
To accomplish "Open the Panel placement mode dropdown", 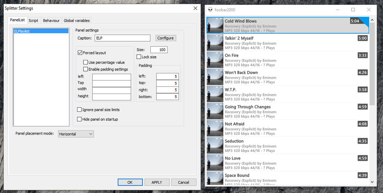I will click(x=76, y=134).
